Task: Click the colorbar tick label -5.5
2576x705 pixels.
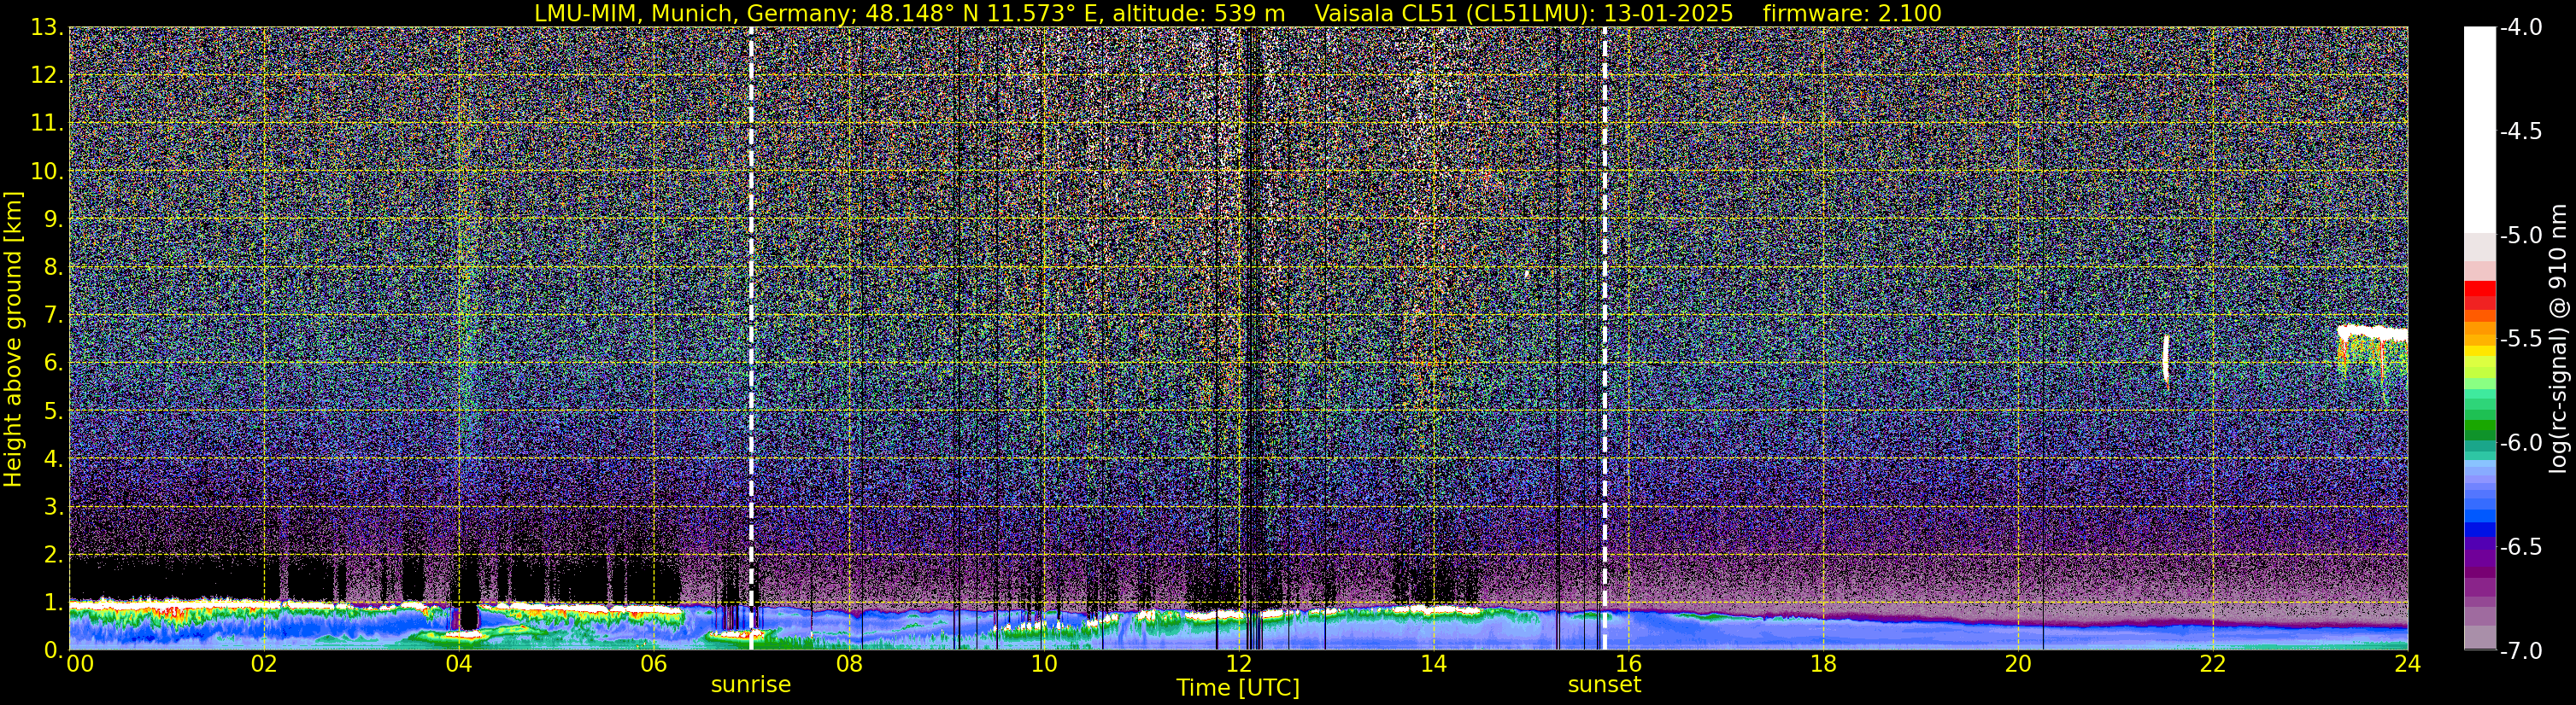Action: [x=2520, y=340]
